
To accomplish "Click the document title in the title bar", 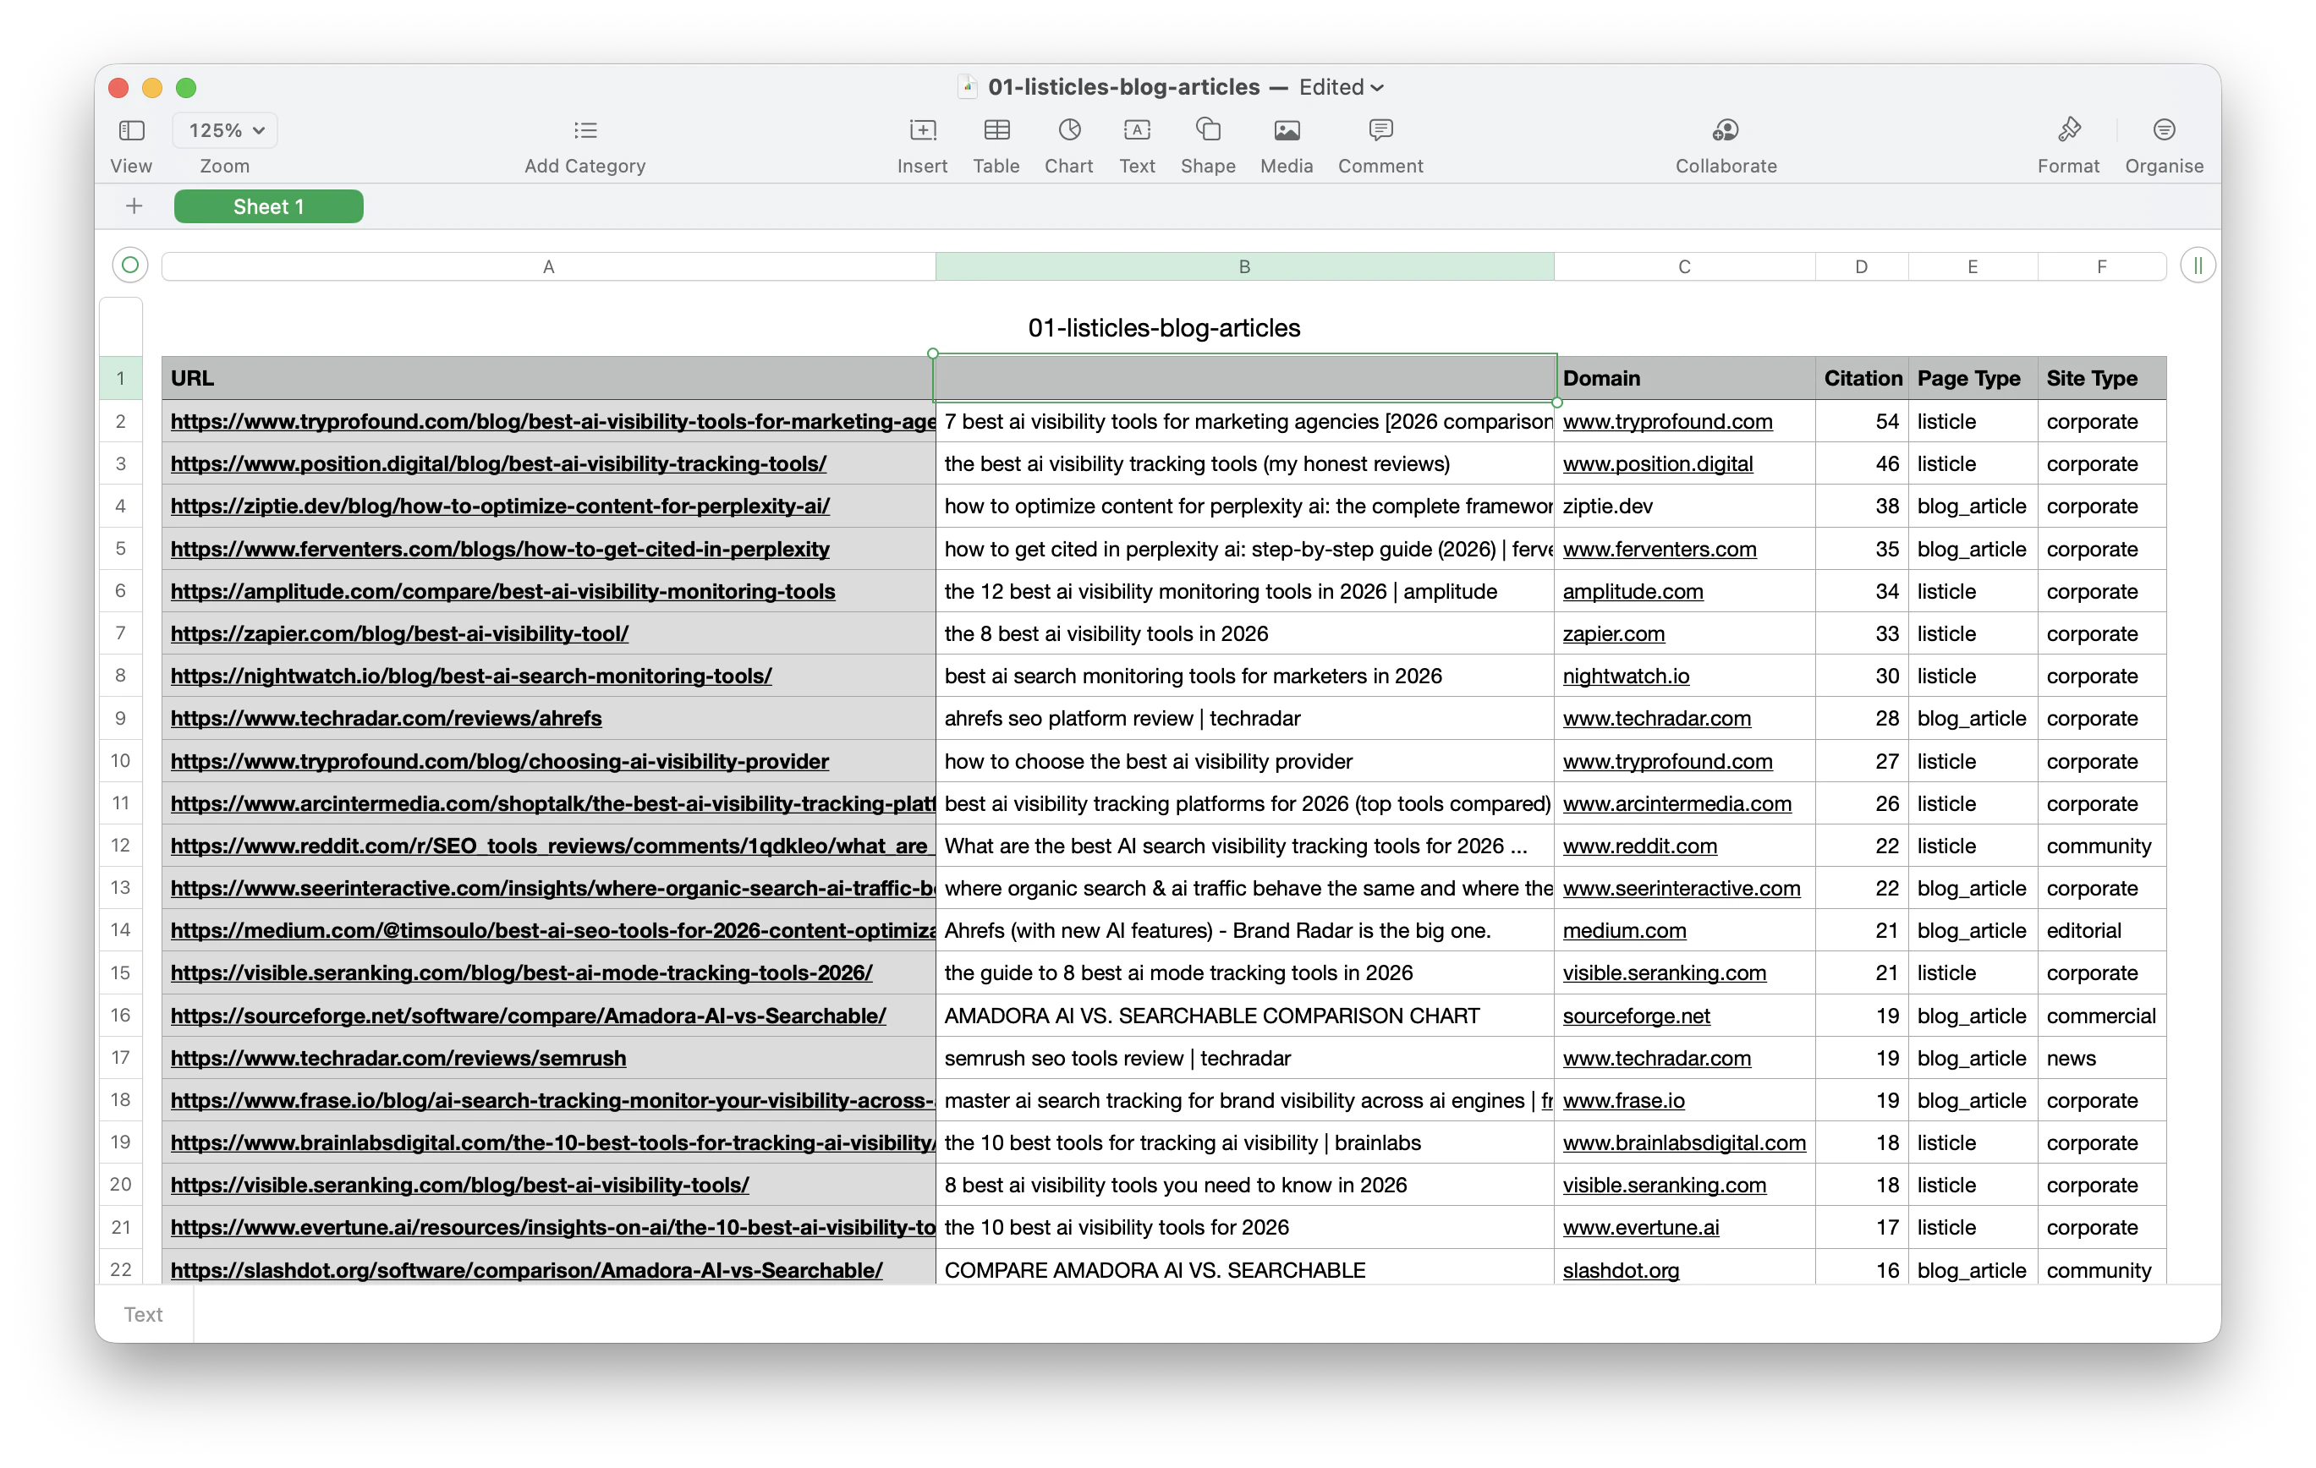I will [1123, 86].
